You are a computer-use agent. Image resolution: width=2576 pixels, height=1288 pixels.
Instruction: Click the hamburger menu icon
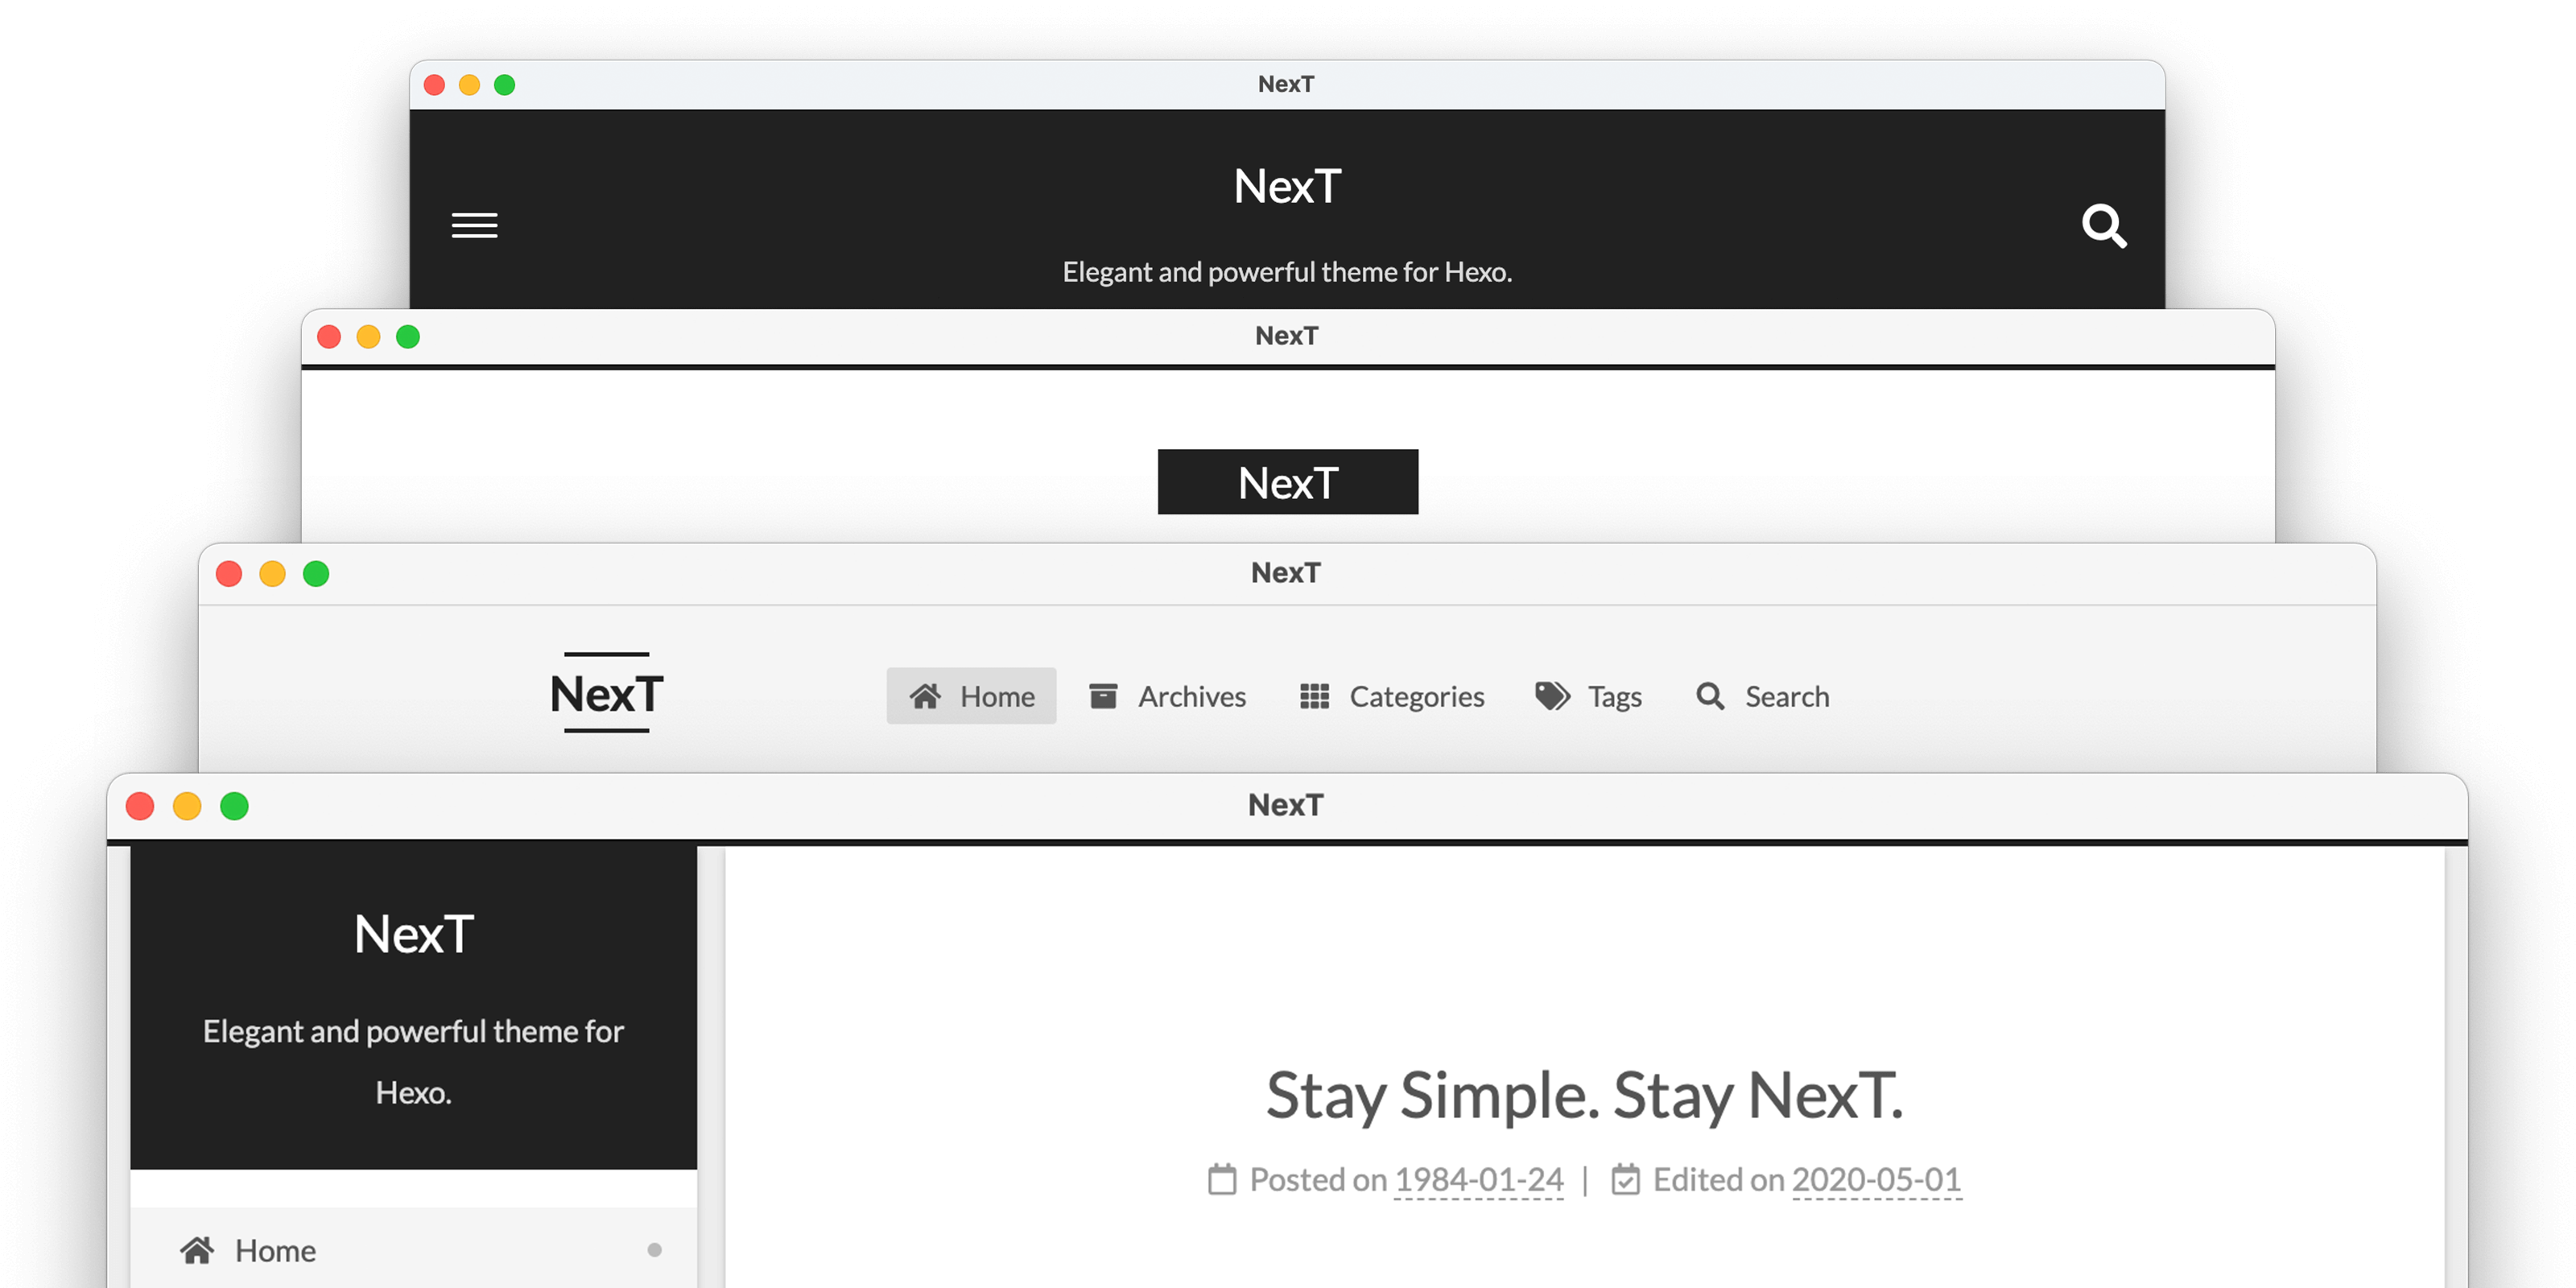pyautogui.click(x=475, y=224)
